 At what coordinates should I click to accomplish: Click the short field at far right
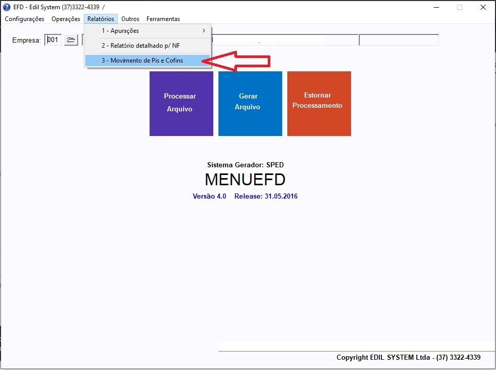point(398,40)
